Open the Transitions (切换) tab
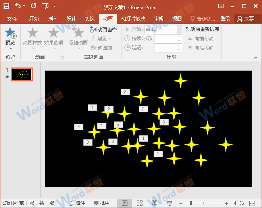This screenshot has height=208, width=262. pos(90,19)
